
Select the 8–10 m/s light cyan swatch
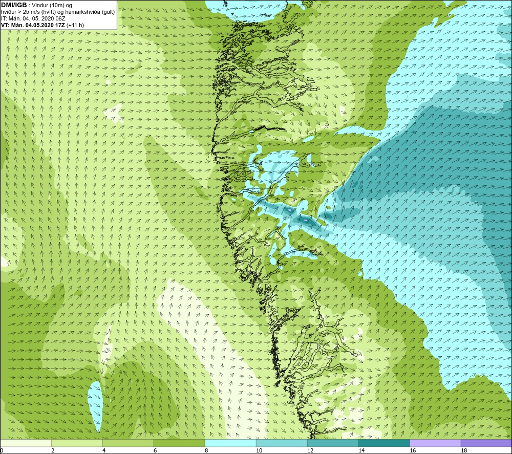[230, 443]
